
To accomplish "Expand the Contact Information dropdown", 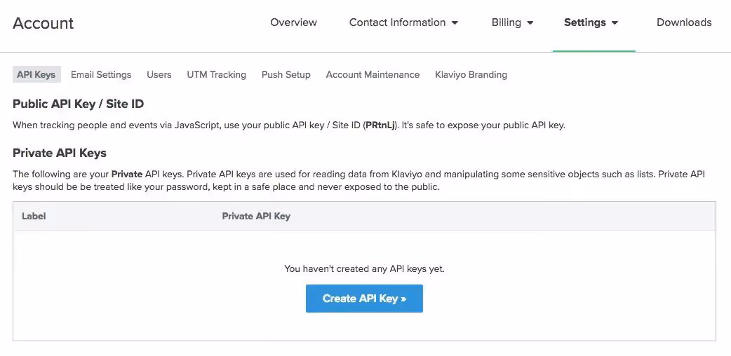I will [403, 22].
